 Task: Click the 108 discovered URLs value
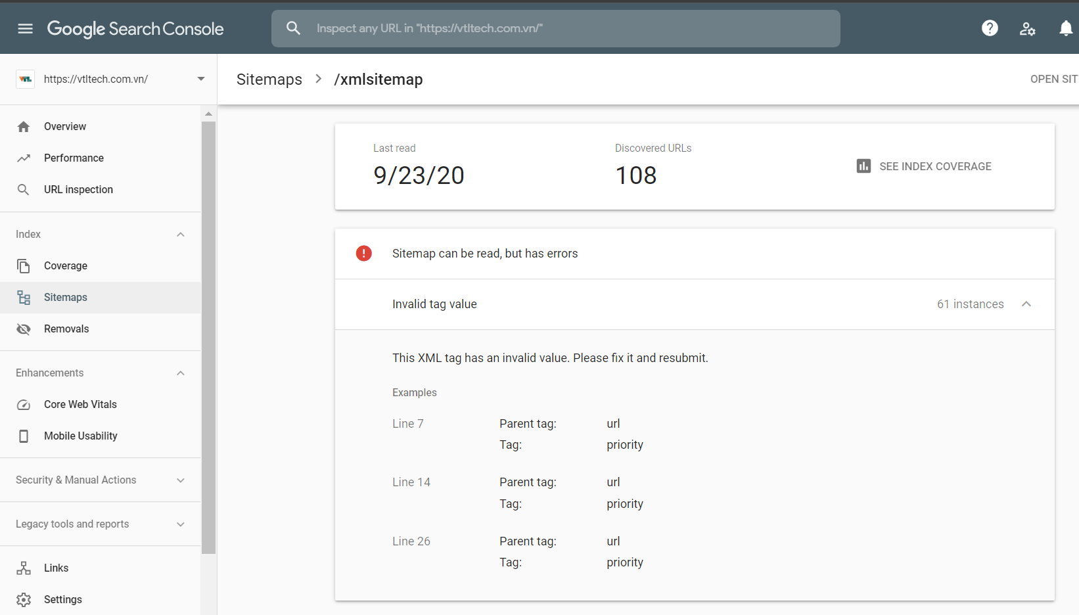pyautogui.click(x=636, y=175)
